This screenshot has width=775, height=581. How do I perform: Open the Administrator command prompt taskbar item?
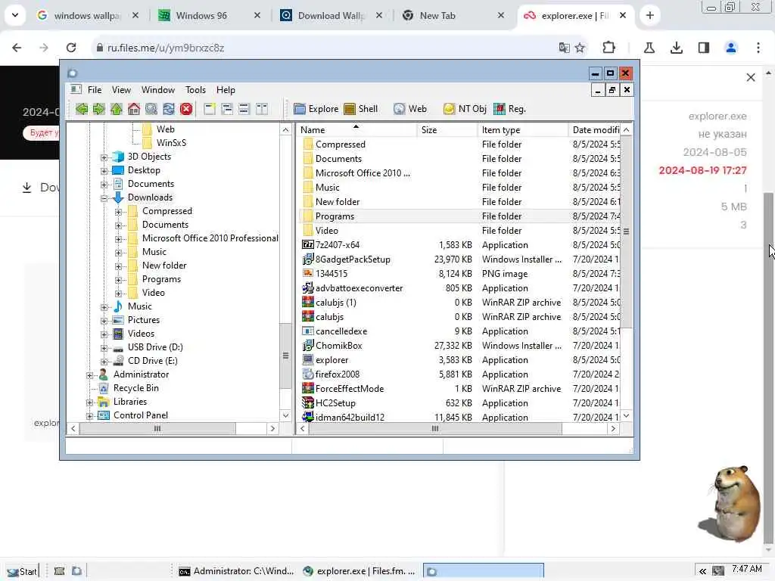click(236, 571)
